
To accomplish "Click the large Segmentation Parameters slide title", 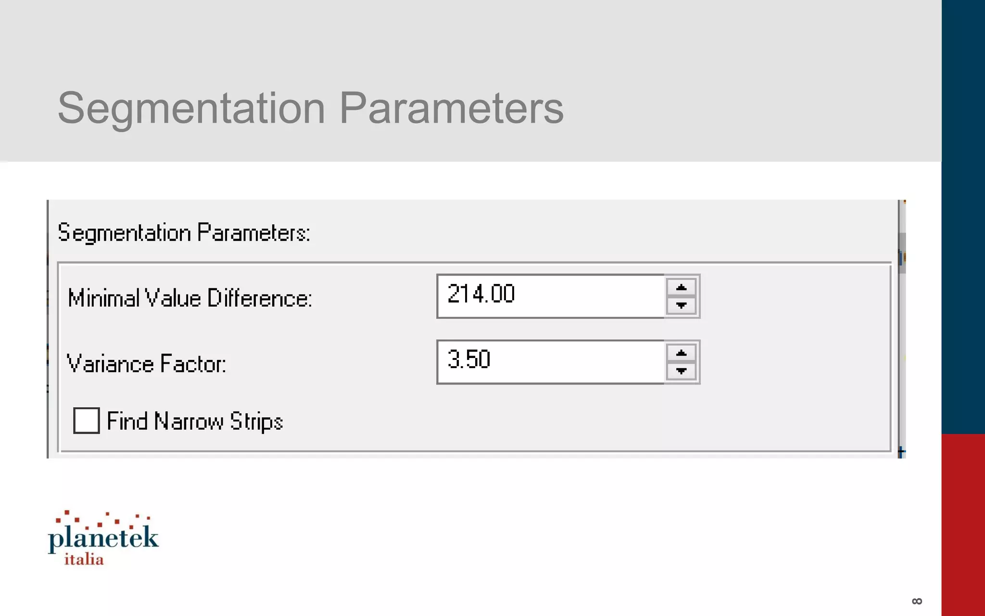I will [x=310, y=108].
